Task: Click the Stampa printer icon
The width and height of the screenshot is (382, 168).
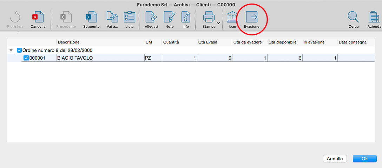Action: (209, 17)
